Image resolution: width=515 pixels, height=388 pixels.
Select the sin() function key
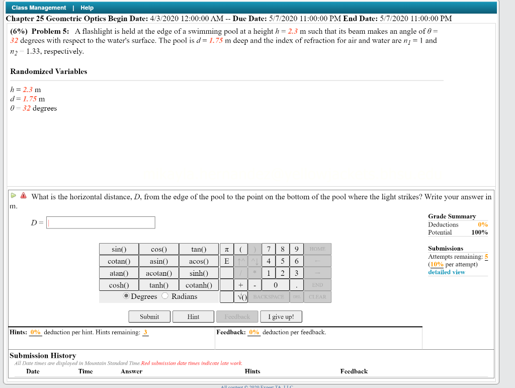click(118, 249)
